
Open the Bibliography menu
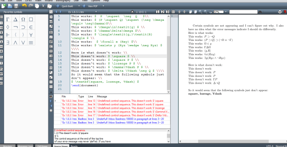click(63, 1)
